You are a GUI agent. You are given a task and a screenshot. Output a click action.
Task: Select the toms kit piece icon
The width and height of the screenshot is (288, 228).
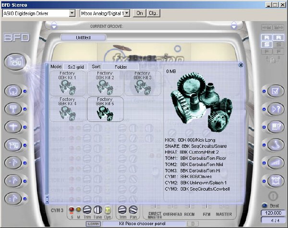13,145
